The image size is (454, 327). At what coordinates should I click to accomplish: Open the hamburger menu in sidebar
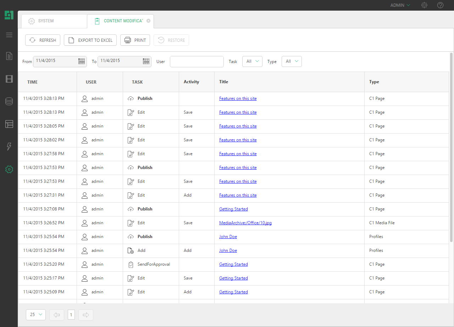(x=9, y=35)
